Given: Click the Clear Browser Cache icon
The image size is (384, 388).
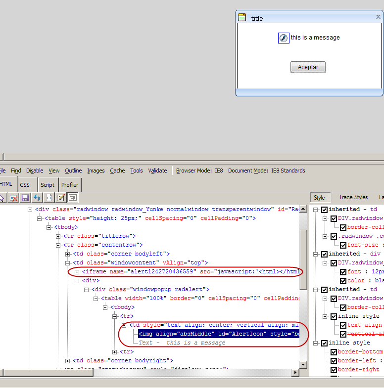Looking at the screenshot, I should [13, 198].
